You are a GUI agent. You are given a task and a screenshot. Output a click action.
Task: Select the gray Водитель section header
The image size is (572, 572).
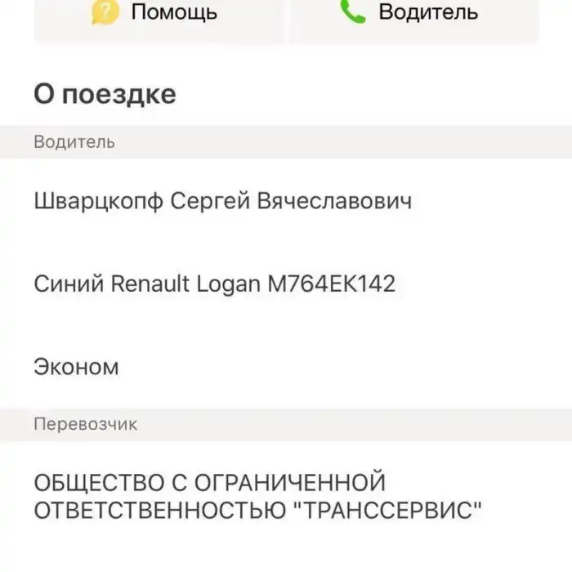(74, 142)
